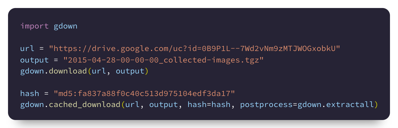Viewport: 398px width, 128px height.
Task: Click the closing parenthesis after extractall
Action: 376,104
